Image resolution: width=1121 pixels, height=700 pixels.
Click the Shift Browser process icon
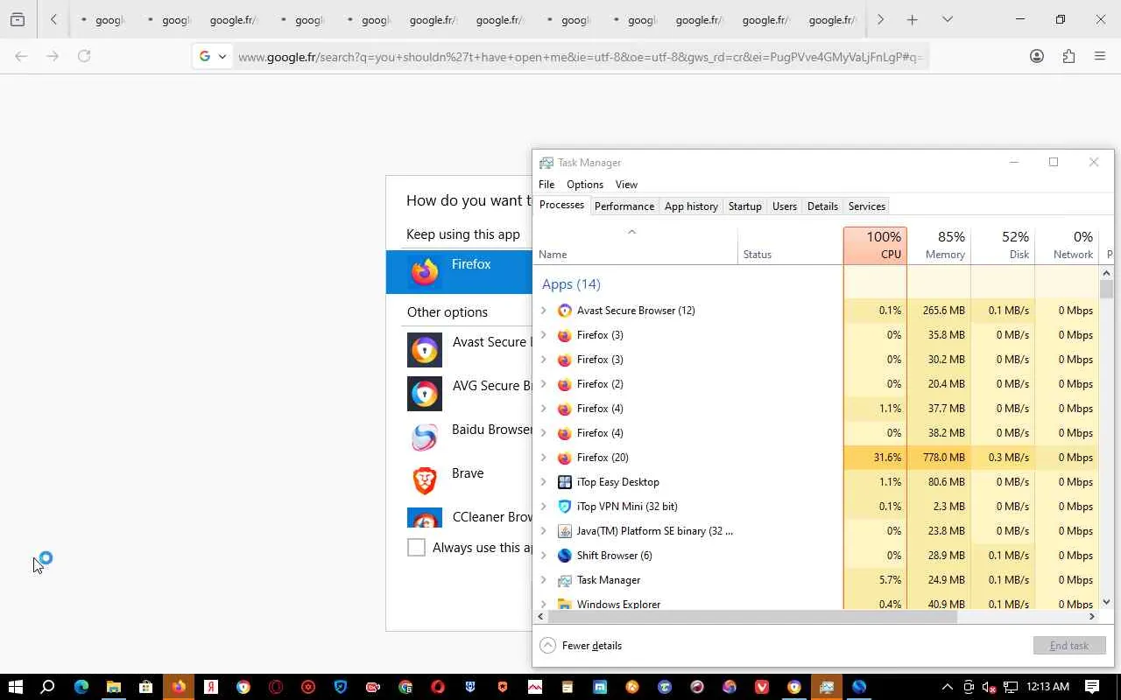coord(565,556)
